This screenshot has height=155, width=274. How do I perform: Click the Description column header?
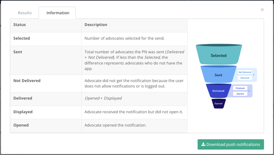click(96, 25)
